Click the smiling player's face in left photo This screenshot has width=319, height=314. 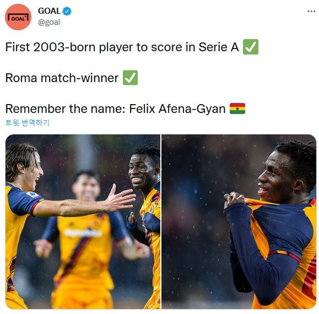[139, 170]
